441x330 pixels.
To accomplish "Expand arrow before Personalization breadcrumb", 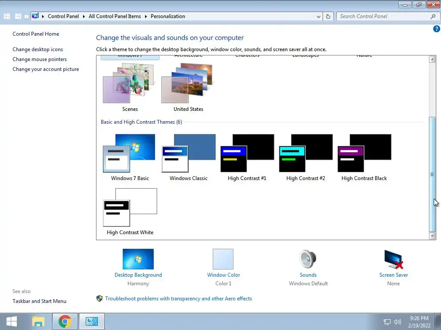I will tap(146, 17).
